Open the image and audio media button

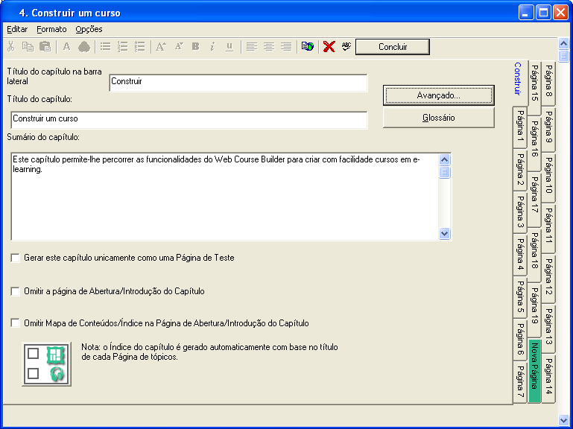click(47, 364)
